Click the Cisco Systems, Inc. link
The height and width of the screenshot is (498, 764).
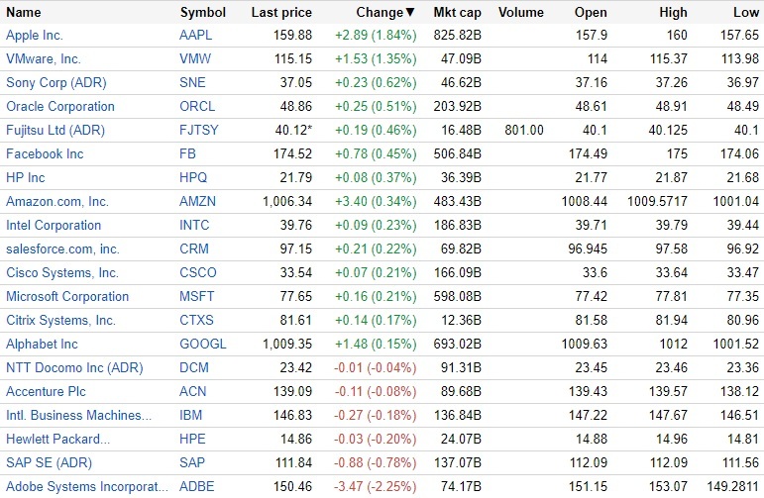62,273
